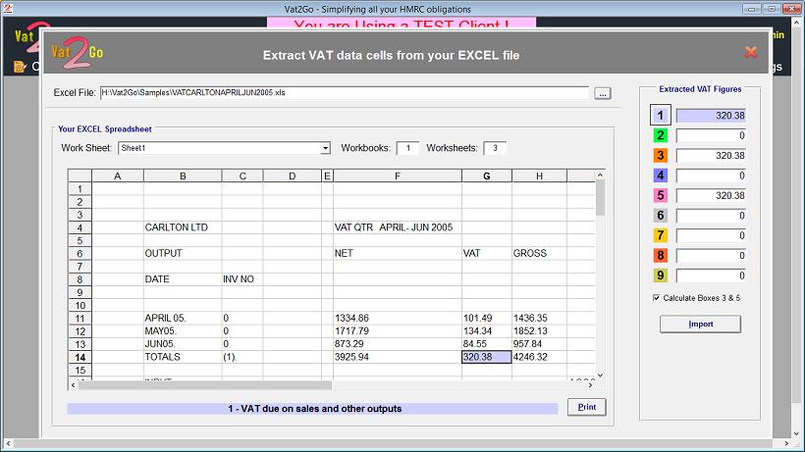Click the CARLTON LTD cell
The width and height of the screenshot is (805, 452).
pyautogui.click(x=183, y=227)
